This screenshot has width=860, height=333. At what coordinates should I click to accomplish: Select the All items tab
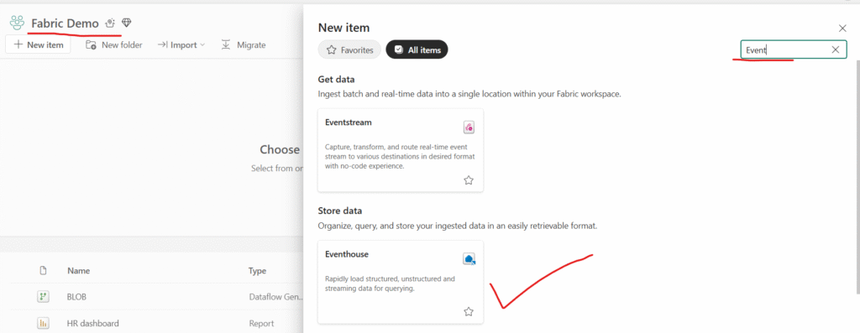[417, 49]
